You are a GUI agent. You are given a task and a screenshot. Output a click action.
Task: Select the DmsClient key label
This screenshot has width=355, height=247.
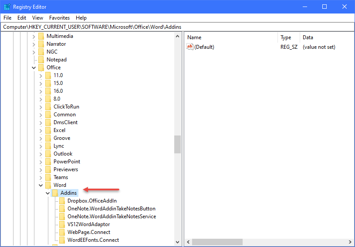pyautogui.click(x=65, y=122)
